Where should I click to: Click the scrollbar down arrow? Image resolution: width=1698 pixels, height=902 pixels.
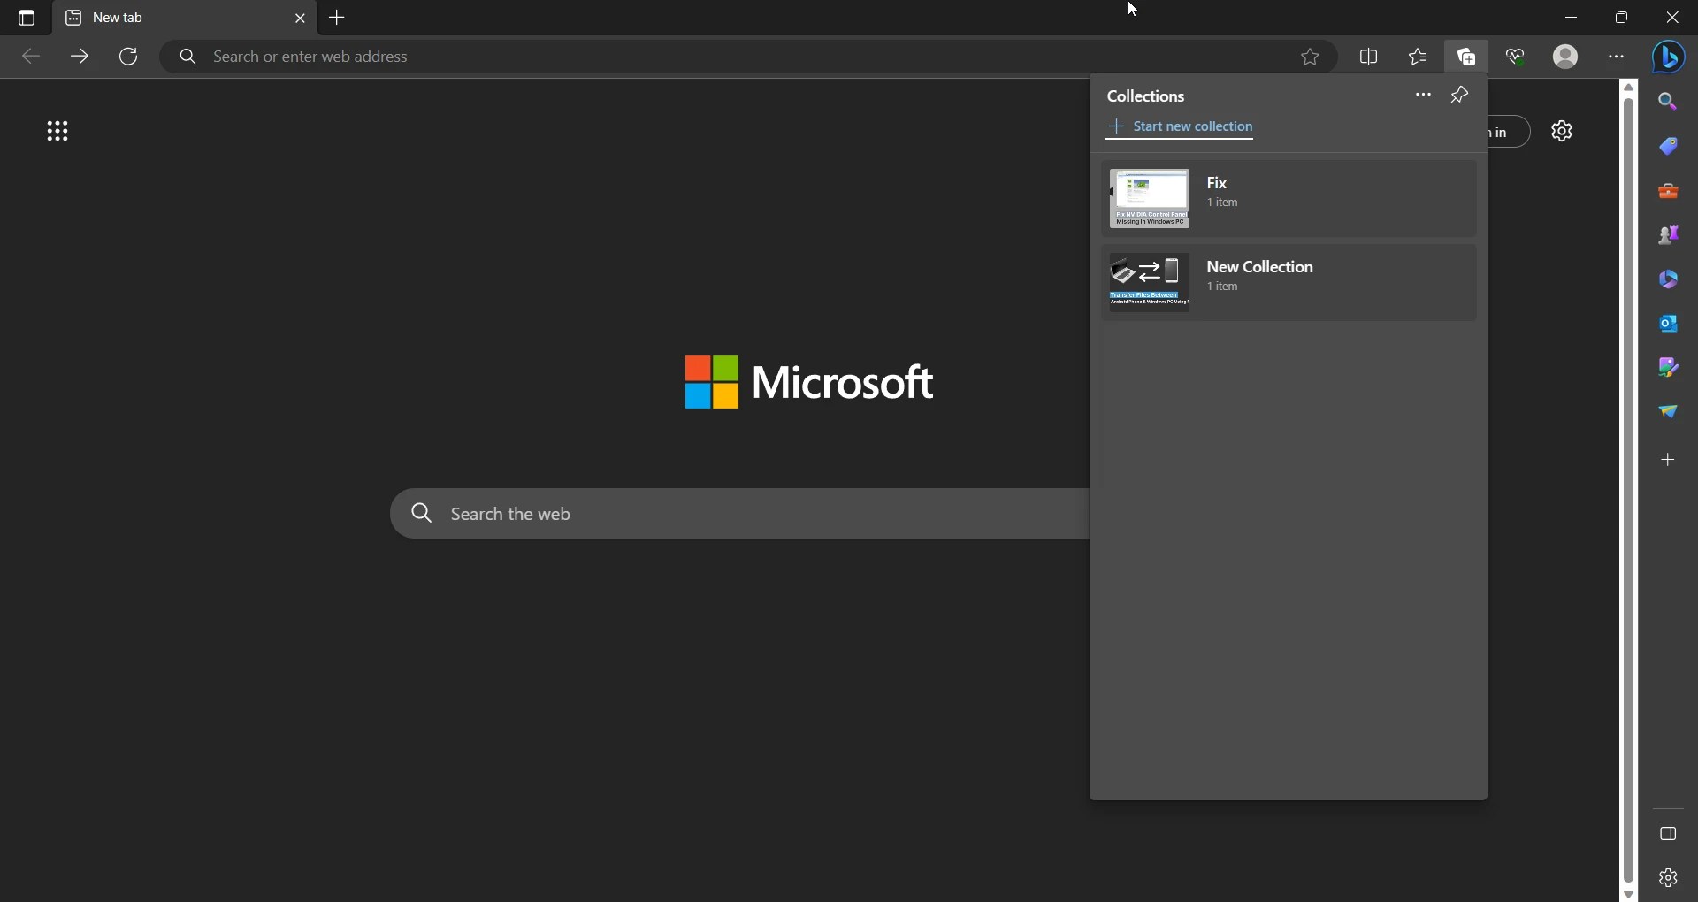(x=1630, y=894)
